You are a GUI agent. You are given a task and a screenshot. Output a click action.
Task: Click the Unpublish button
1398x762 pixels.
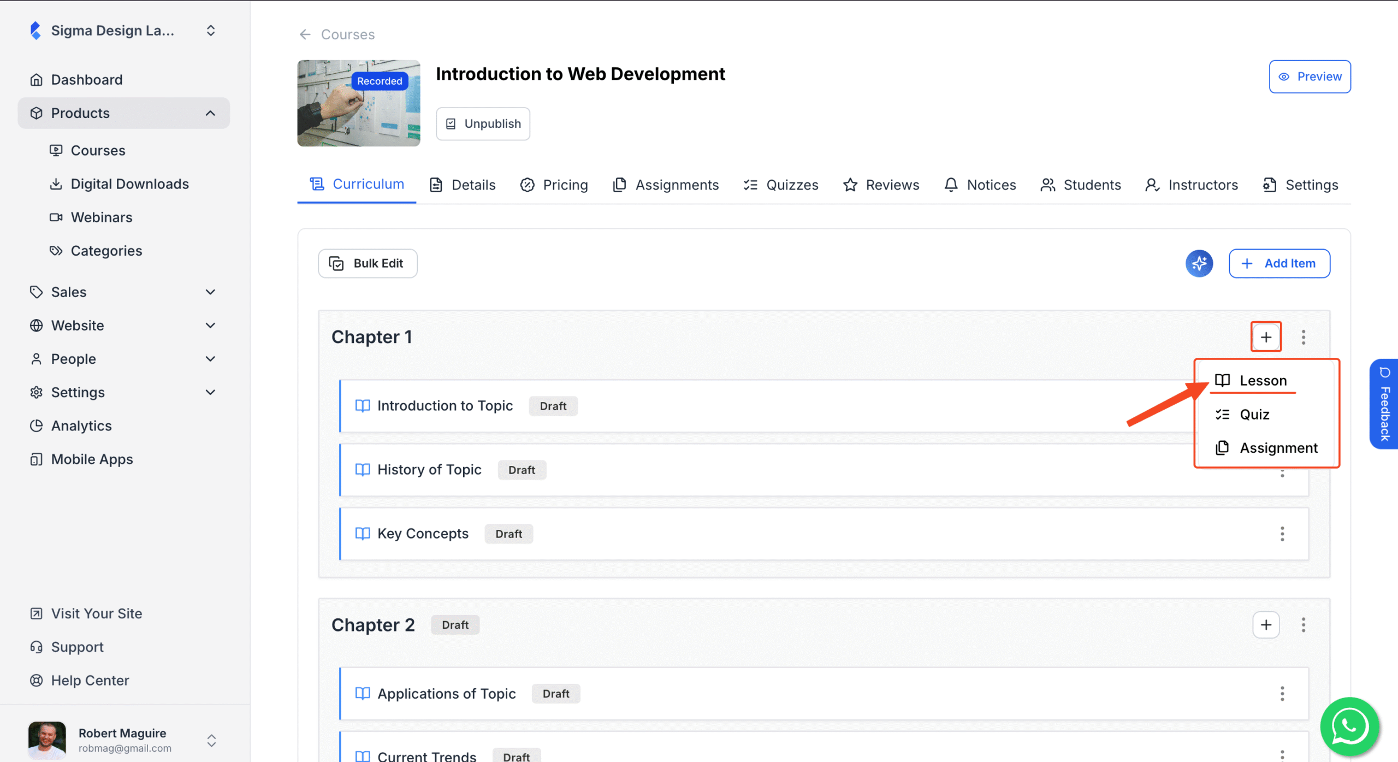[x=483, y=123]
